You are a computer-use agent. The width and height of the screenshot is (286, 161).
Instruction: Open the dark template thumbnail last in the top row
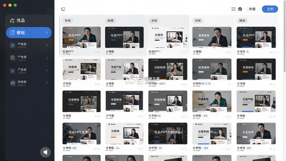click(x=256, y=37)
